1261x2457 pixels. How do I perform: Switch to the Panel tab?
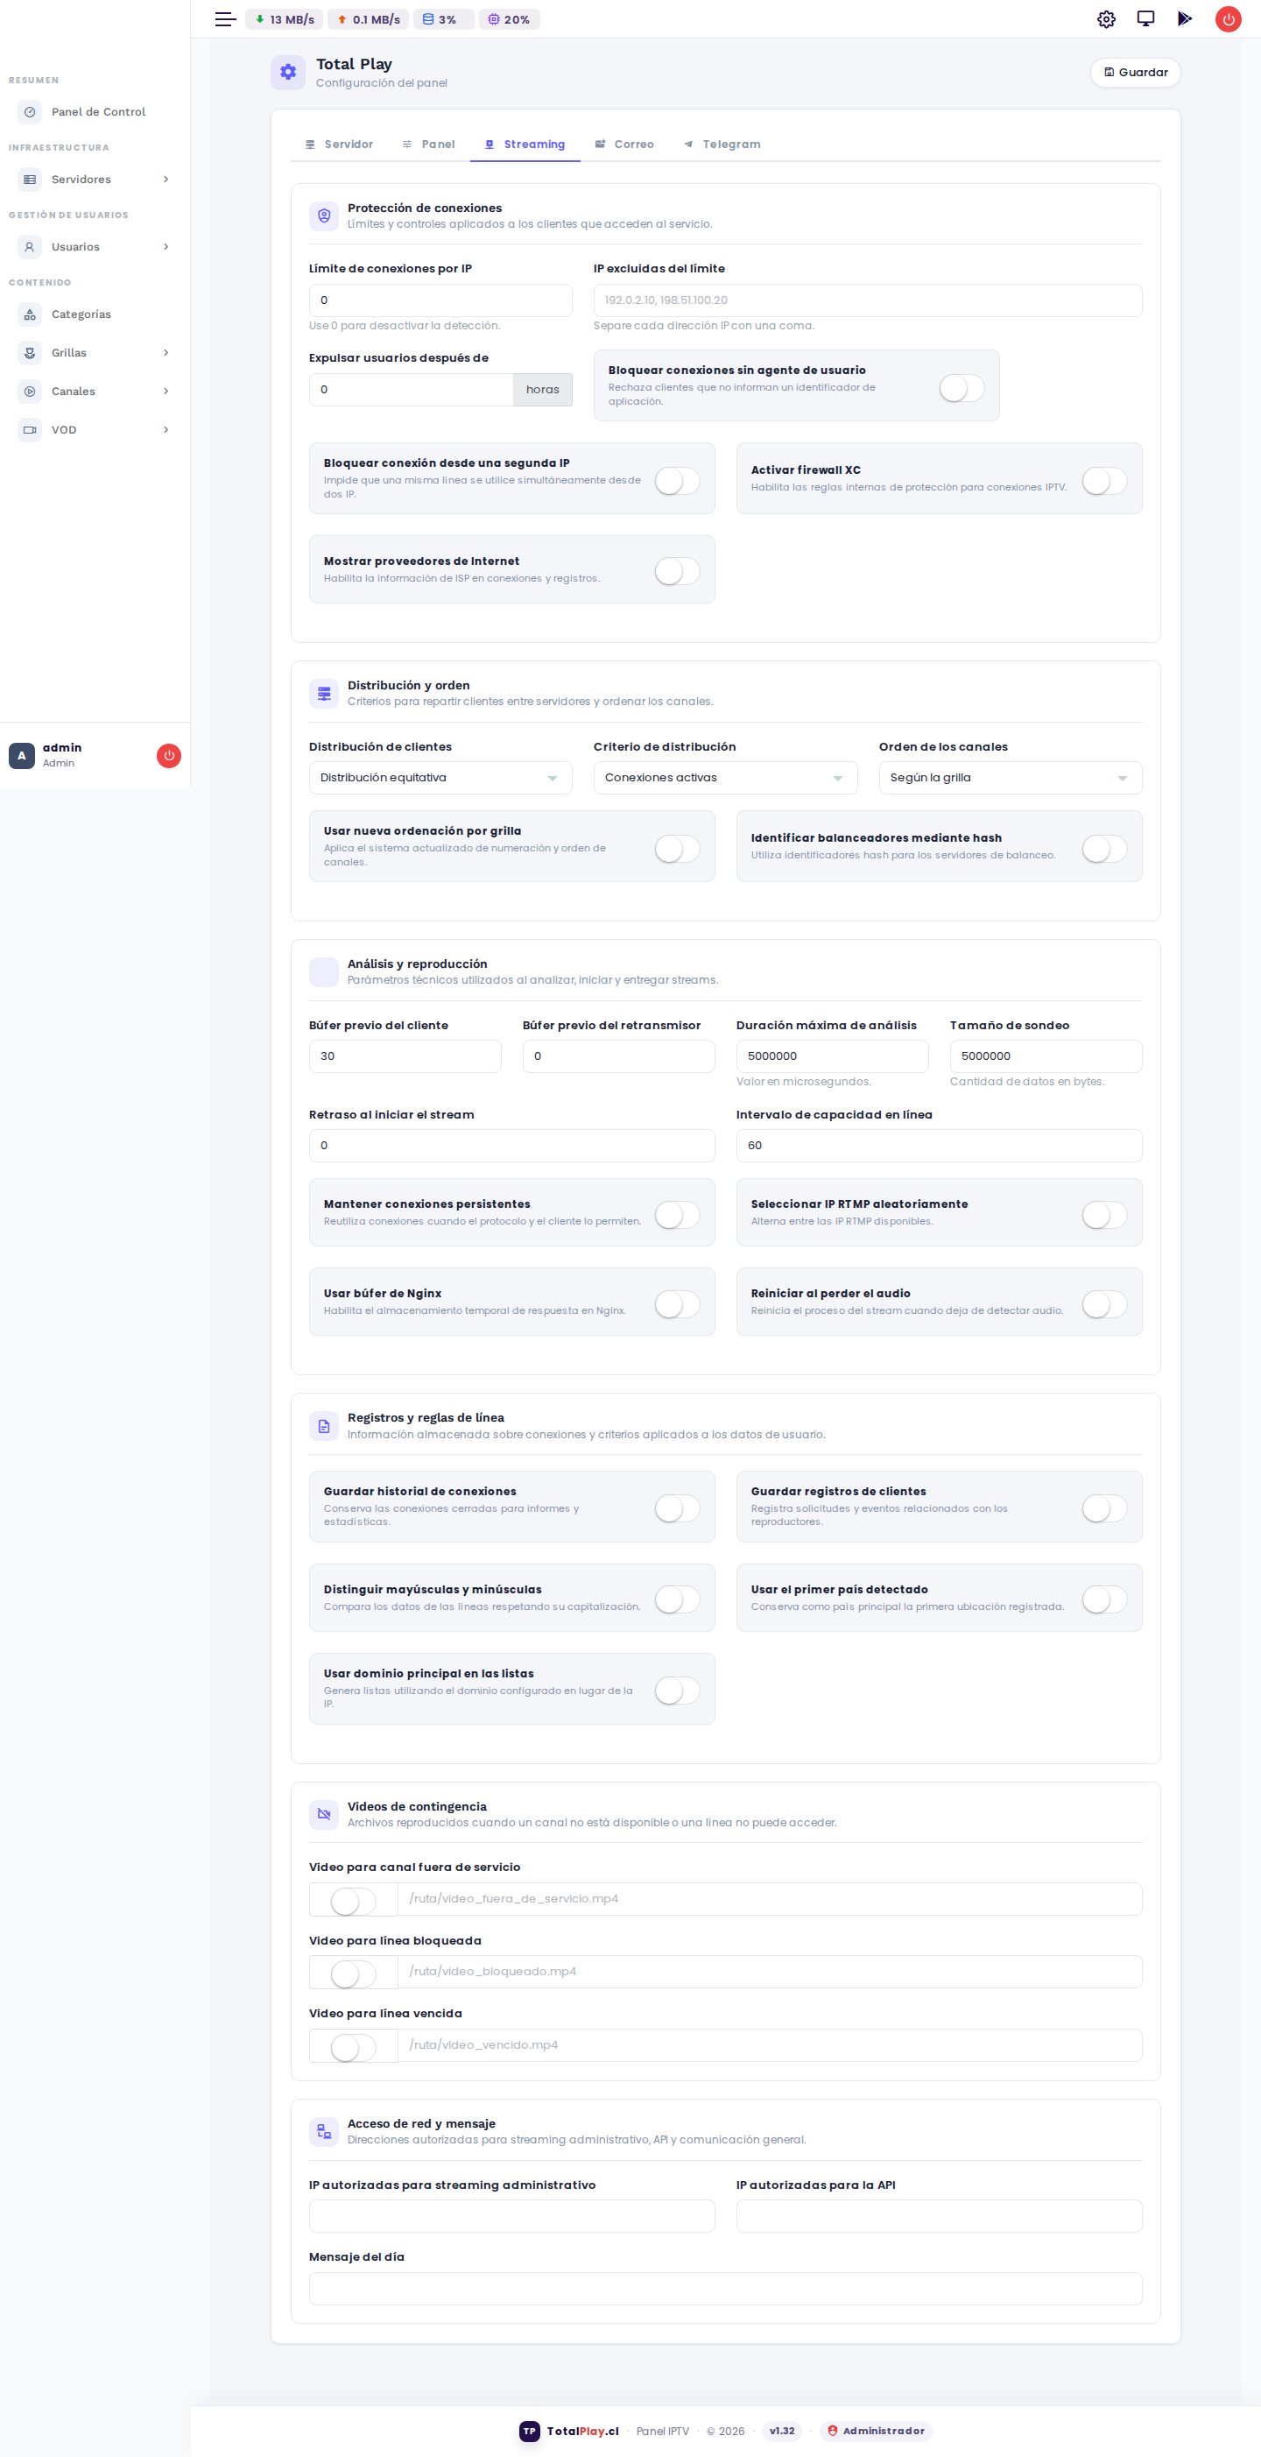tap(428, 144)
